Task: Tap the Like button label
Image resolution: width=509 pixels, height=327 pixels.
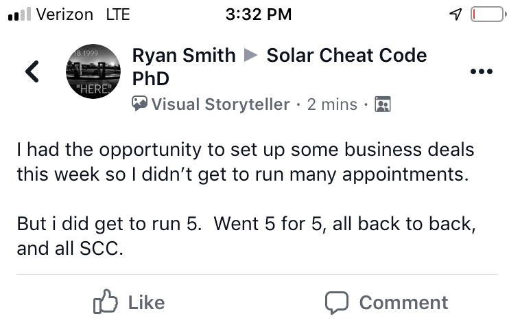Action: tap(146, 303)
